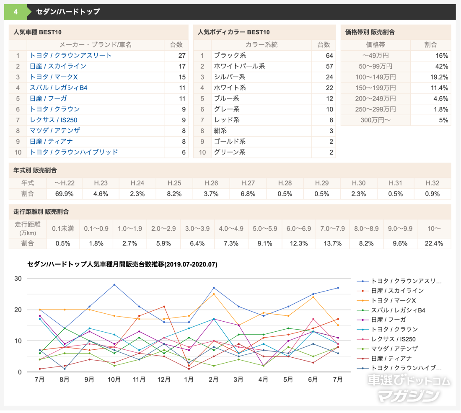Image resolution: width=461 pixels, height=413 pixels.
Task: Open the 日産 / ティアナ link
Action: (51, 142)
